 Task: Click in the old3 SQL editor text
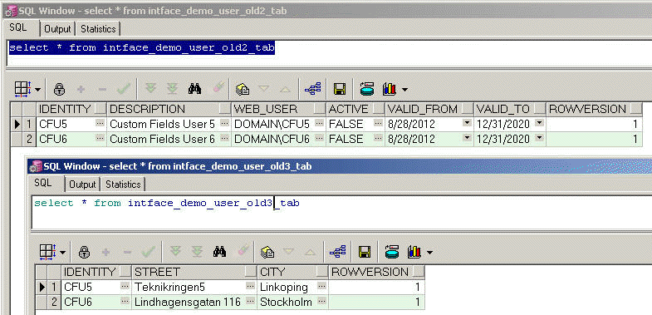coord(167,203)
